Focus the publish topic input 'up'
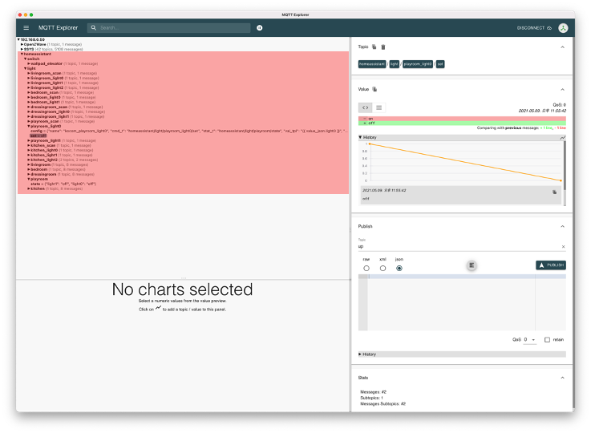Screen dimensions: 591x433 point(459,247)
